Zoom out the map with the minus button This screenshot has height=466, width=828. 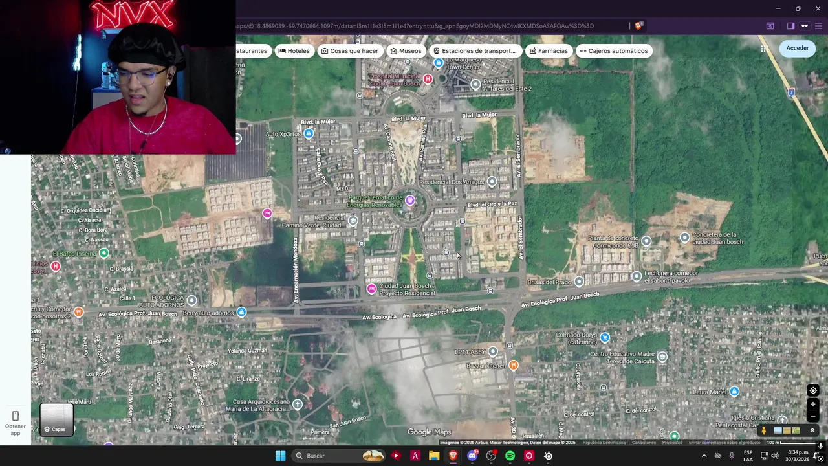point(813,416)
